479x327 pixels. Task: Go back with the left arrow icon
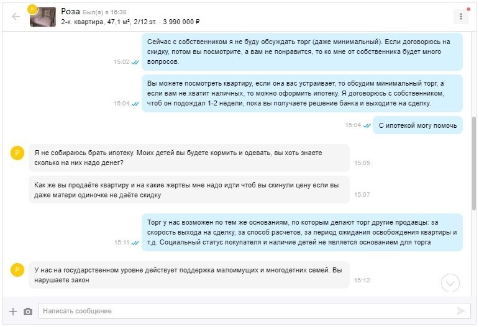pyautogui.click(x=16, y=17)
